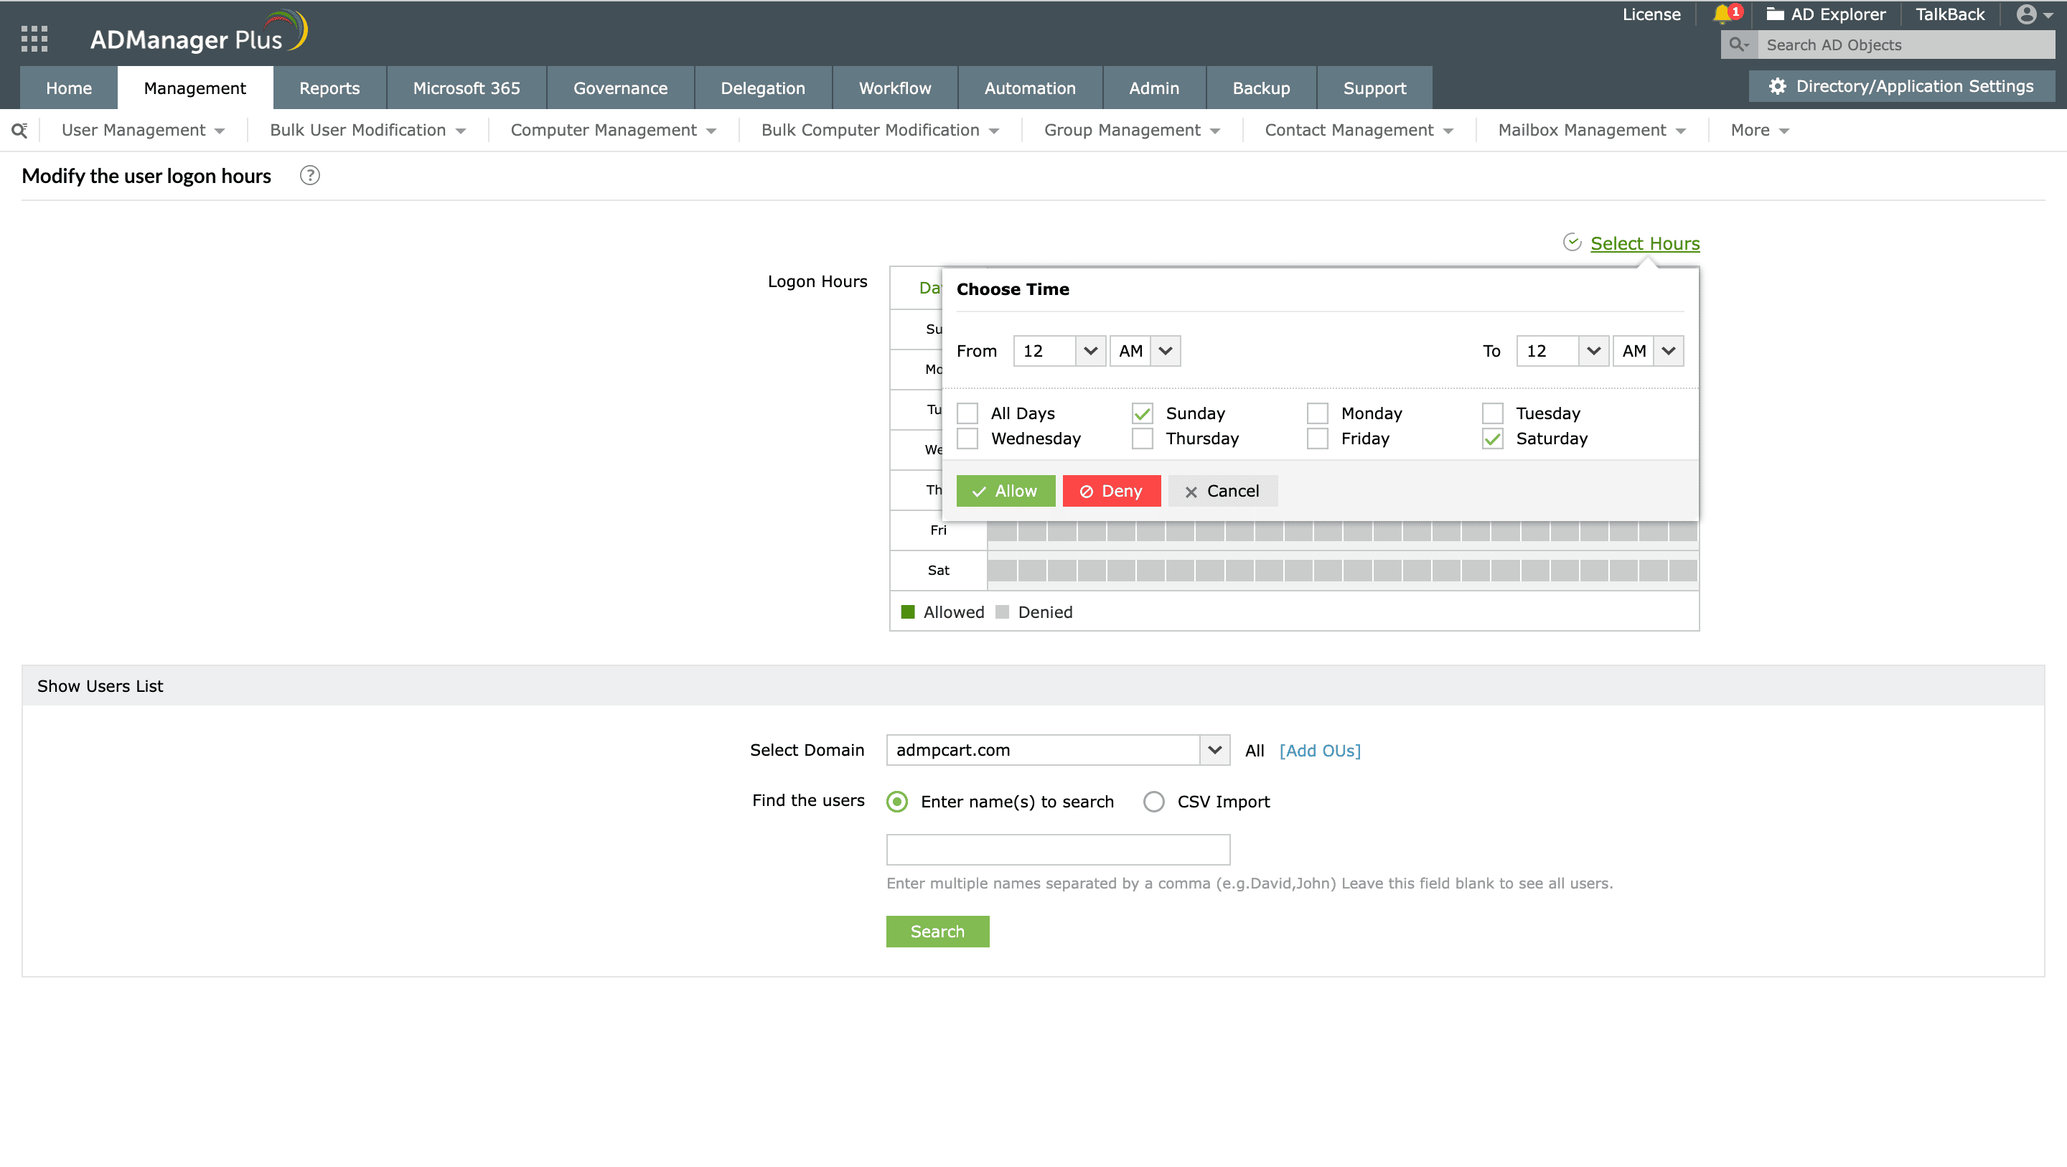Check the Tuesday checkbox
2067x1167 pixels.
(1493, 413)
